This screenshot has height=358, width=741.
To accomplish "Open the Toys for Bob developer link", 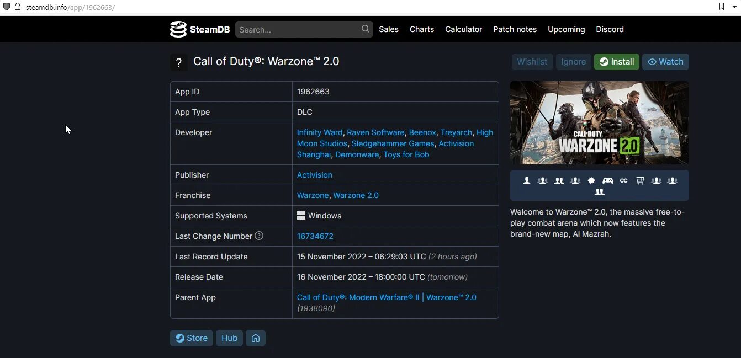I will click(x=406, y=154).
